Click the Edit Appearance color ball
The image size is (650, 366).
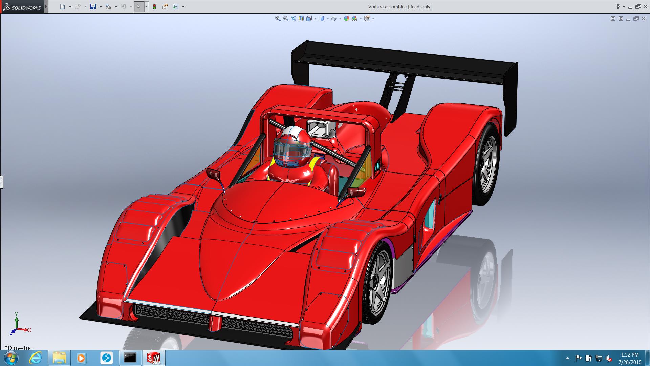pos(346,19)
